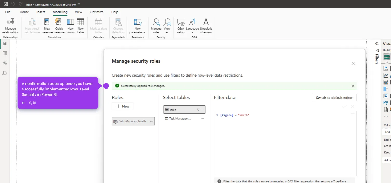Pick the stacked bar chart visual

[x=386, y=69]
